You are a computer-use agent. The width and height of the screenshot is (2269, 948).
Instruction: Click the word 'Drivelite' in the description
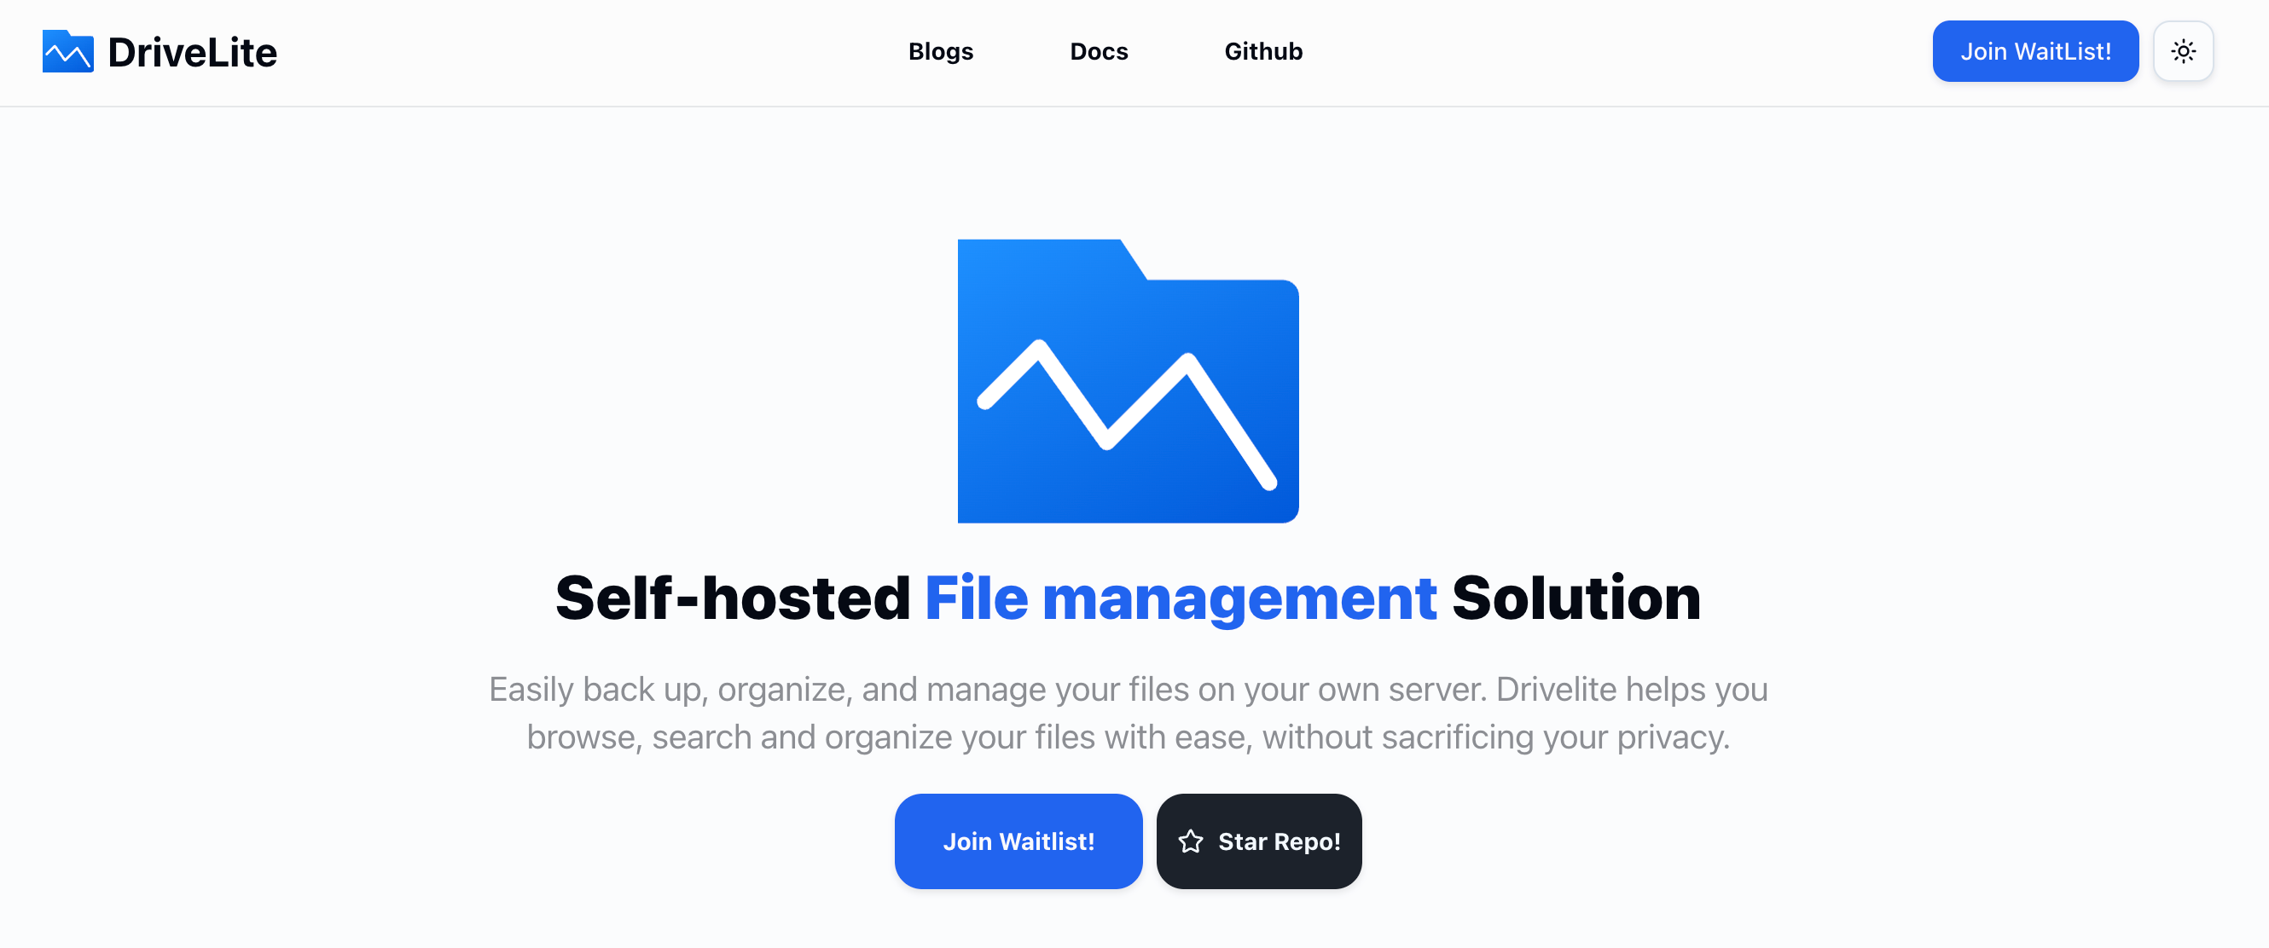click(1556, 688)
